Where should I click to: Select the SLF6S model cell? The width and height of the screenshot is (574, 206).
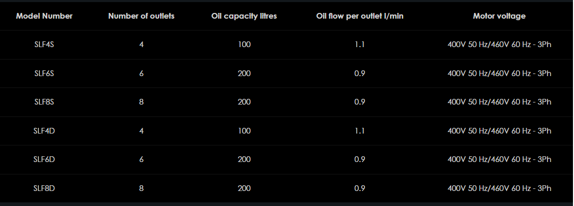[44, 73]
